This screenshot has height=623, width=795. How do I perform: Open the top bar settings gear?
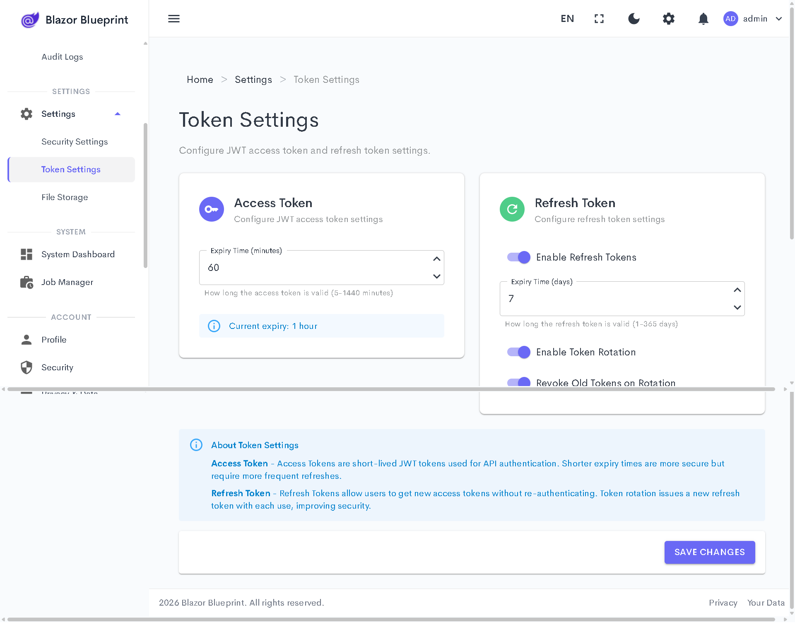pos(668,19)
